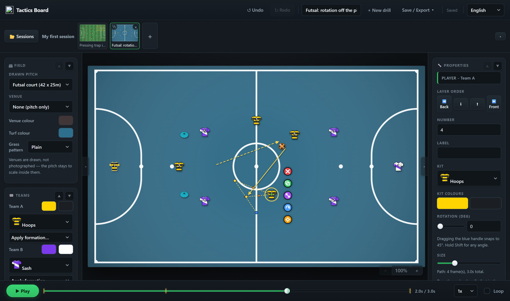Add a new drill tab with plus
The image size is (510, 301).
coord(150,36)
